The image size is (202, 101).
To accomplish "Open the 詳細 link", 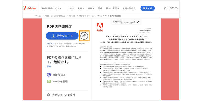I will pos(49,67).
